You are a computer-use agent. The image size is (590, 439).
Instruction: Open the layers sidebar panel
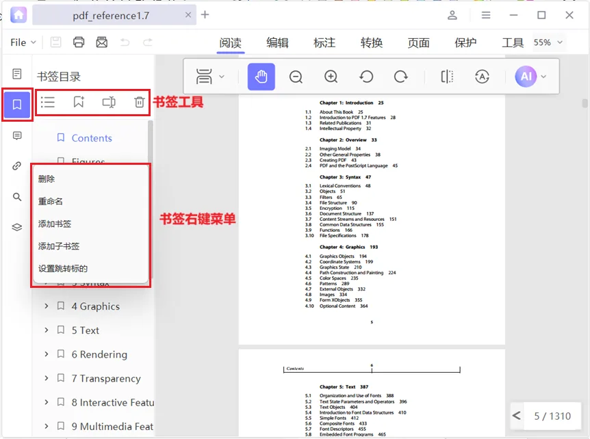pyautogui.click(x=17, y=228)
